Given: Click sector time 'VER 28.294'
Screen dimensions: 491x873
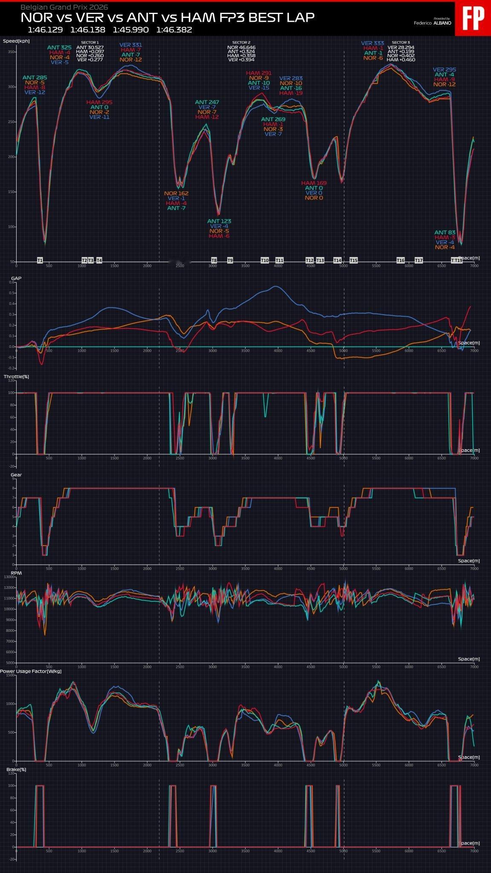Looking at the screenshot, I should pos(401,47).
